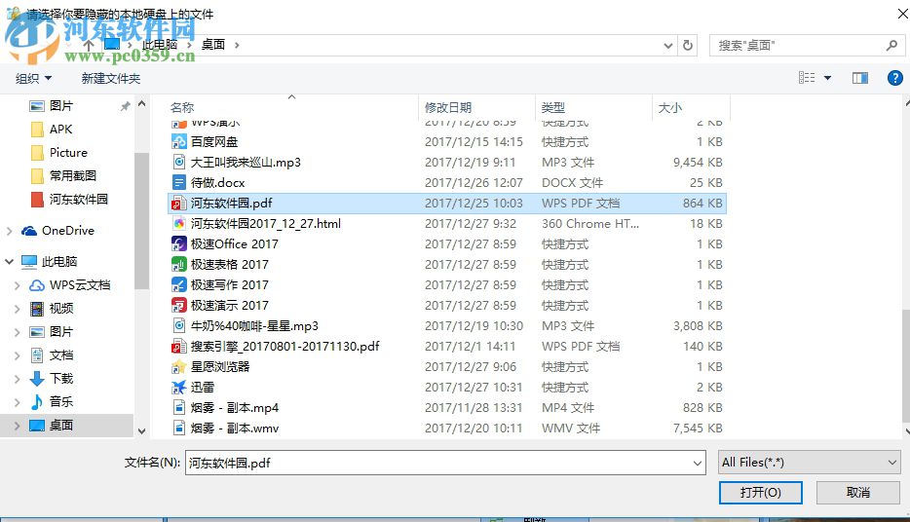Expand the 桌面 tree node
Screen dimensions: 910x522
(x=17, y=426)
